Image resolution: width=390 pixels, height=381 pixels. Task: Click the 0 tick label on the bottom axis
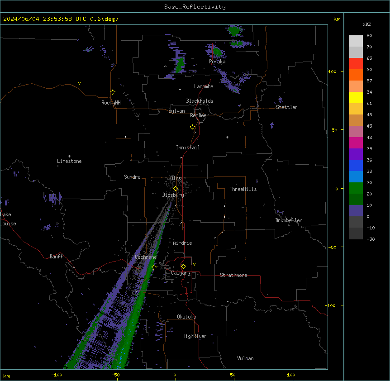(x=175, y=375)
